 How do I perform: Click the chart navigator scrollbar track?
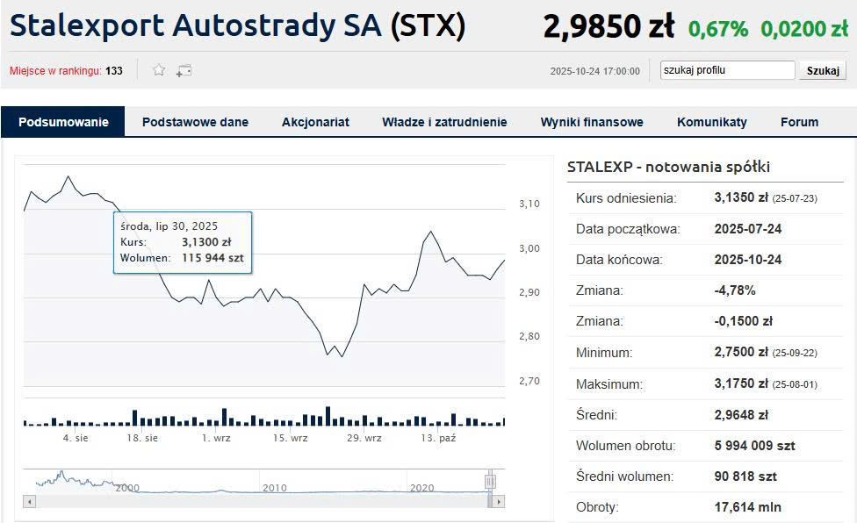tap(263, 501)
